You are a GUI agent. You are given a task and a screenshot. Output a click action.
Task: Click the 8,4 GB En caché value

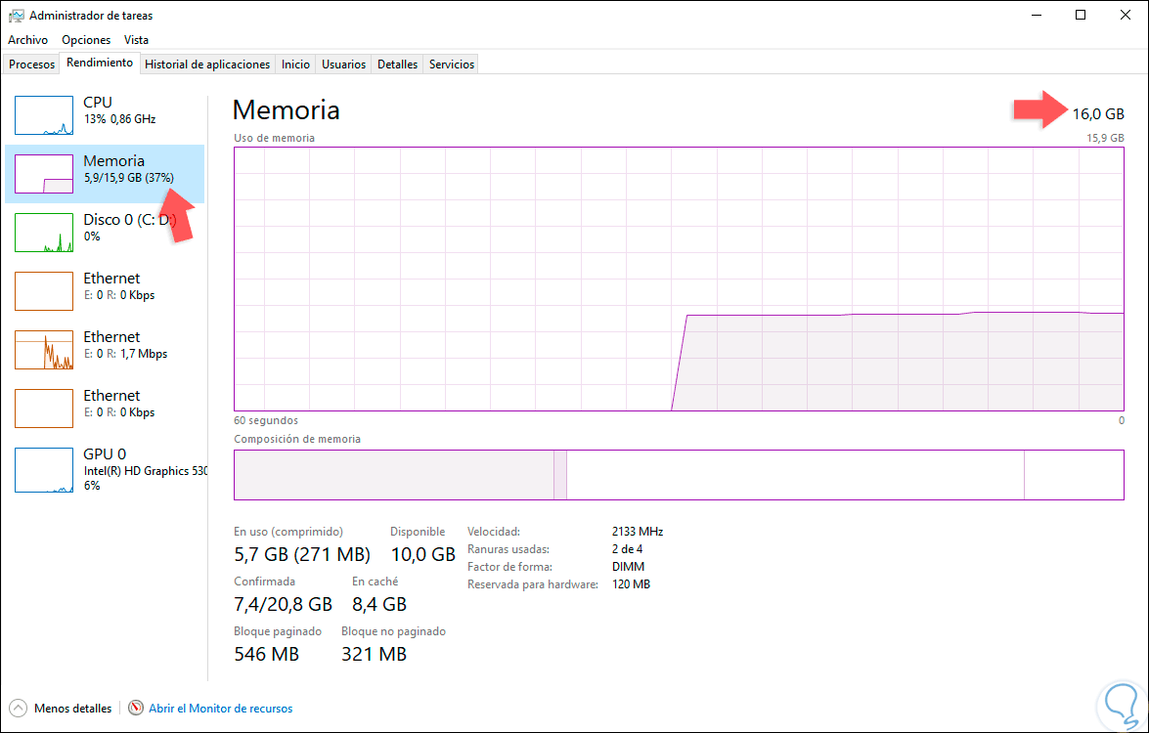378,604
